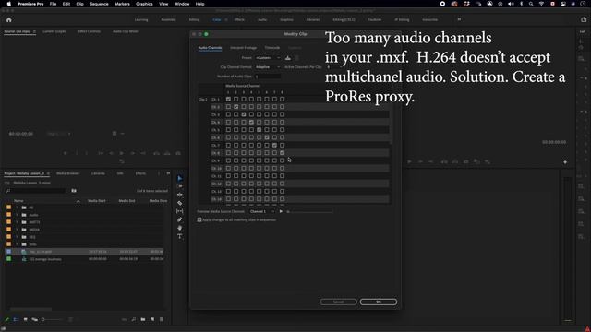Select the Selection tool arrow
The width and height of the screenshot is (591, 332).
180,178
